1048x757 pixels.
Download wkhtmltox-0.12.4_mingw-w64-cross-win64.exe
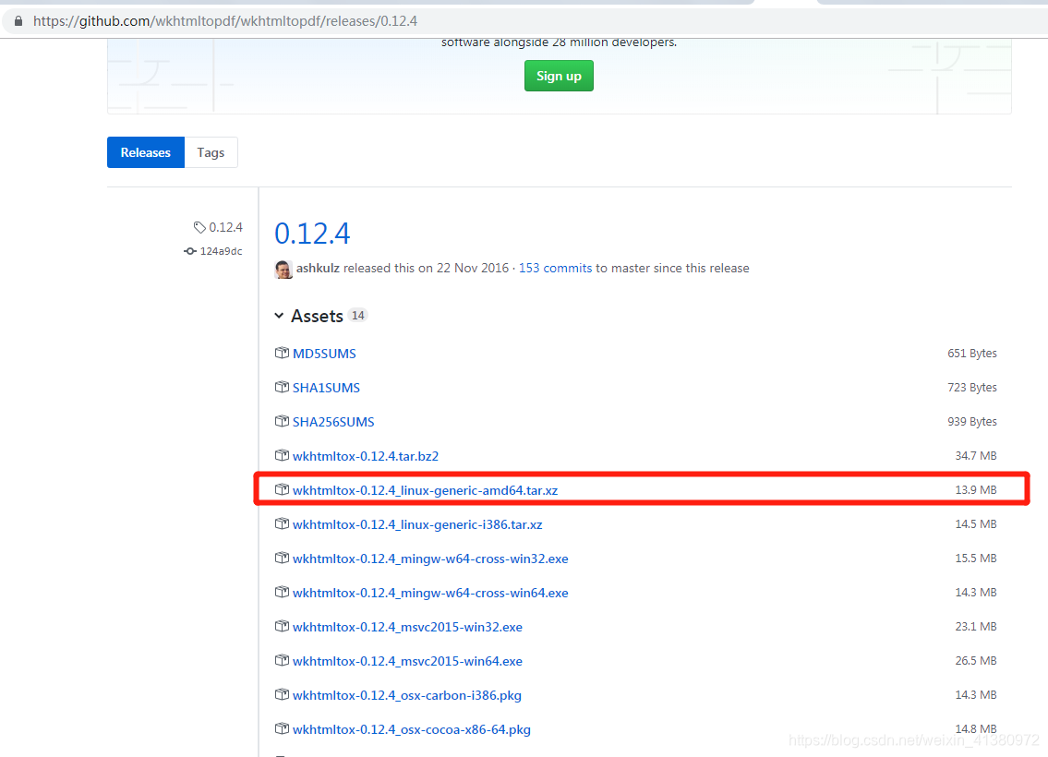point(430,593)
